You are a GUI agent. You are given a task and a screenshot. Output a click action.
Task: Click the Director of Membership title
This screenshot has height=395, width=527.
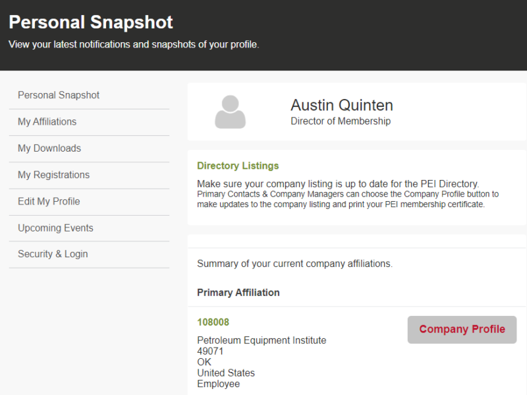click(341, 121)
